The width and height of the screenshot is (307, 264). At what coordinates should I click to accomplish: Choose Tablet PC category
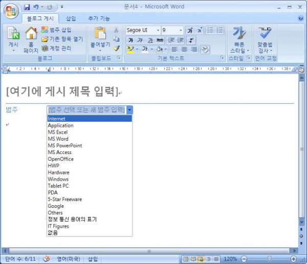90,186
